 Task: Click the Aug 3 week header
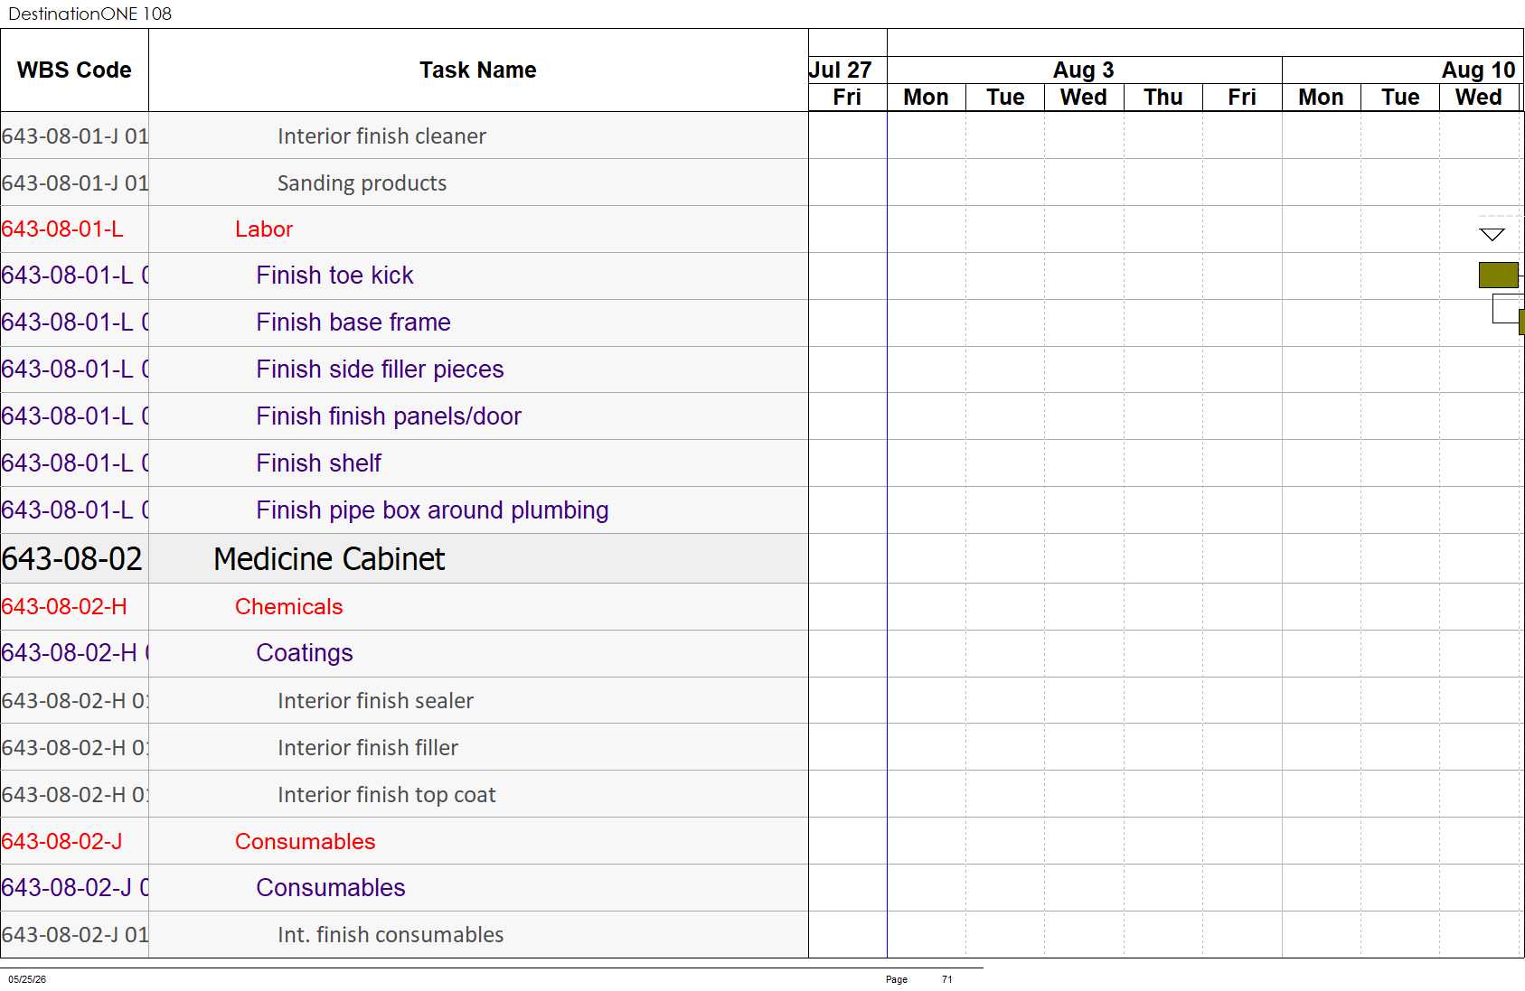pyautogui.click(x=1084, y=70)
